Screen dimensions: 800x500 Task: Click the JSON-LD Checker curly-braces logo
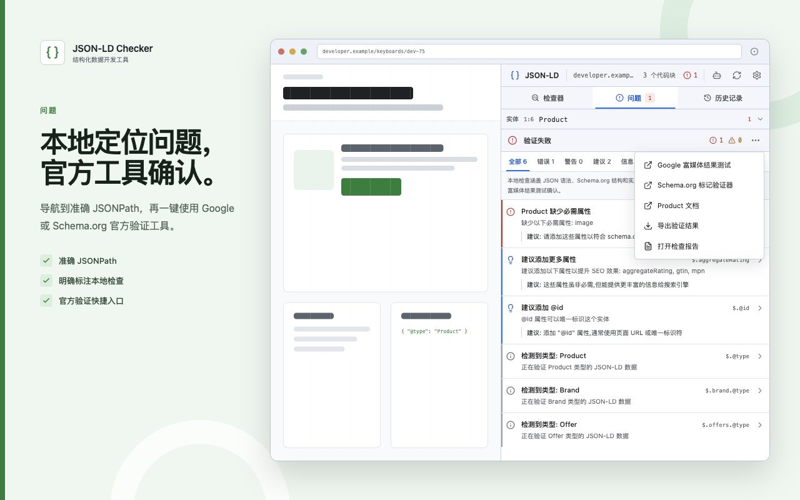click(52, 52)
